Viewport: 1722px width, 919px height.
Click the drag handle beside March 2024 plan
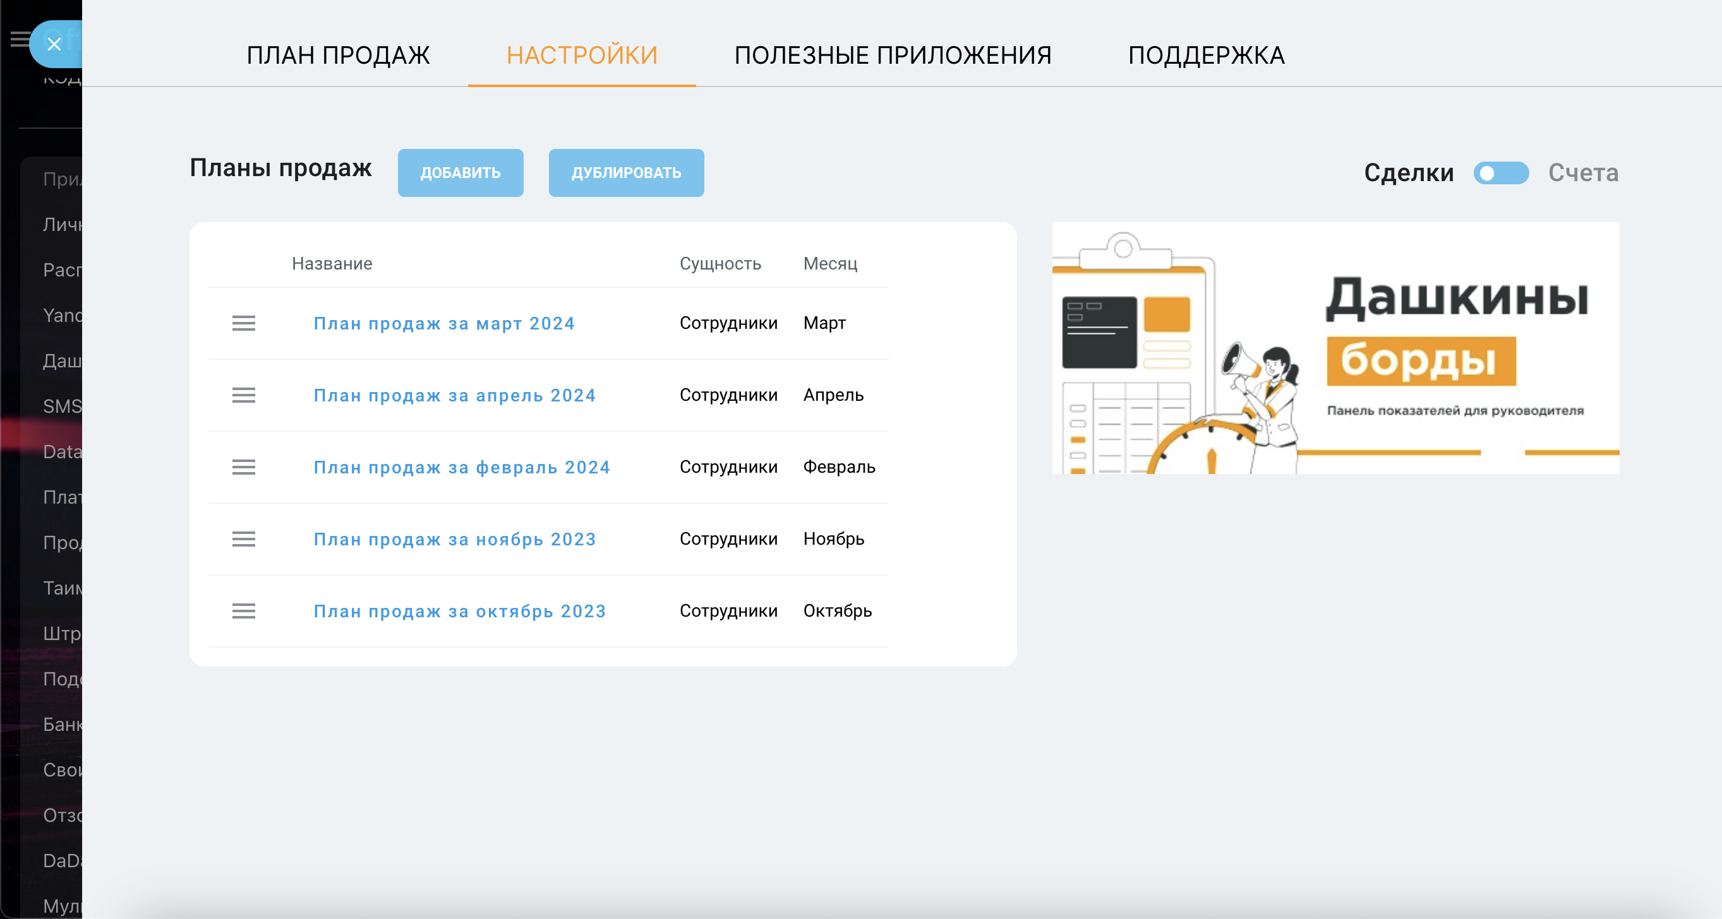(243, 323)
